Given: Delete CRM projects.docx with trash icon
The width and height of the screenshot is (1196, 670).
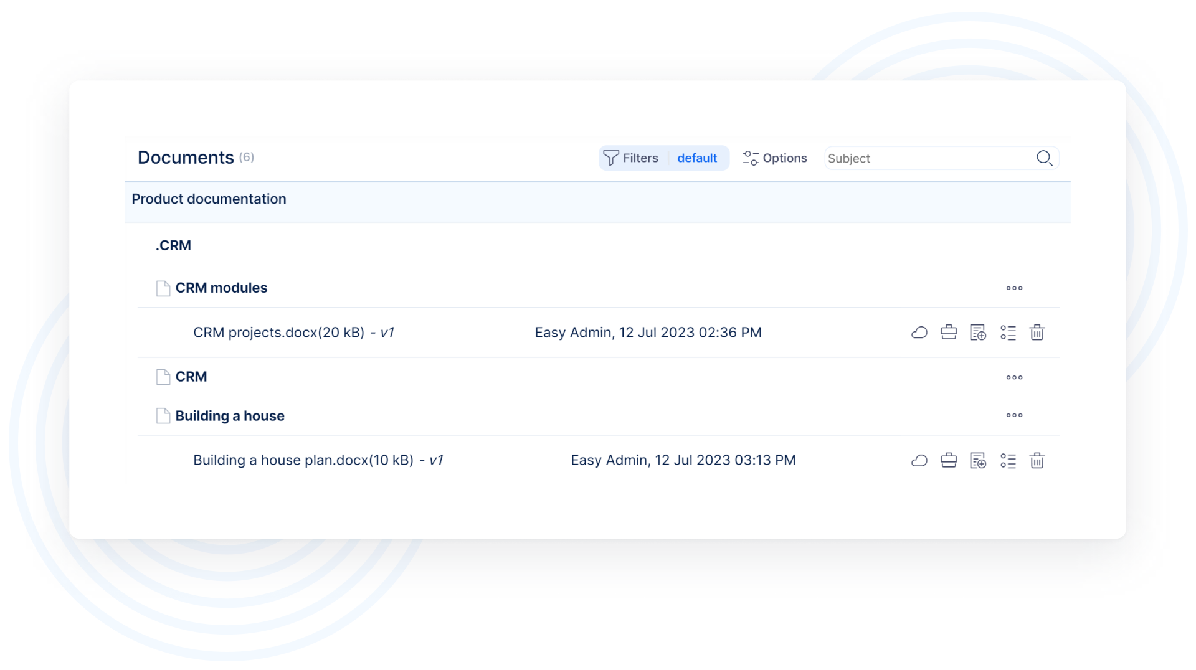Looking at the screenshot, I should 1037,333.
